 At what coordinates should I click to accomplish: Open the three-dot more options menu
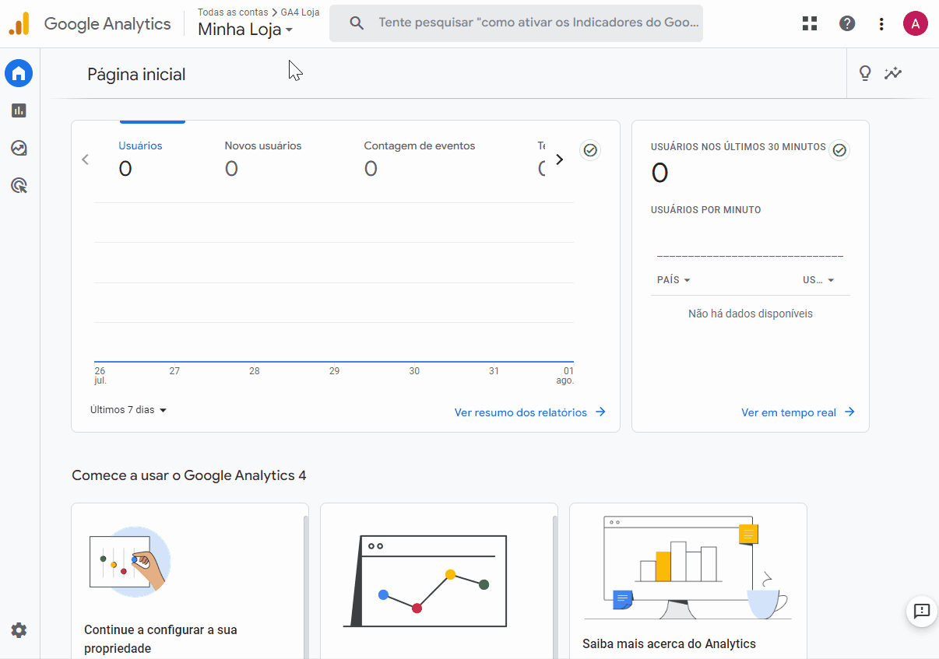[x=881, y=24]
